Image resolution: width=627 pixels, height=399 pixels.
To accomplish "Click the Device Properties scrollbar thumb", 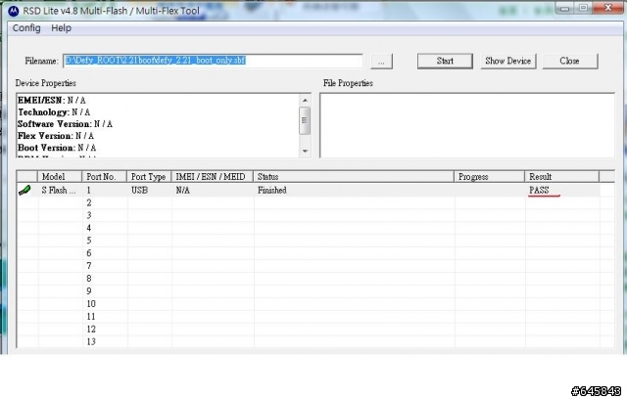I will click(x=305, y=120).
